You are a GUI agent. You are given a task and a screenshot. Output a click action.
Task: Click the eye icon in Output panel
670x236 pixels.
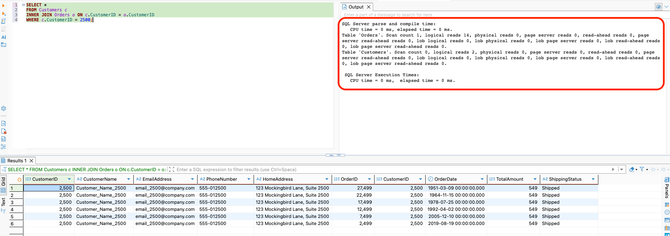click(x=658, y=7)
